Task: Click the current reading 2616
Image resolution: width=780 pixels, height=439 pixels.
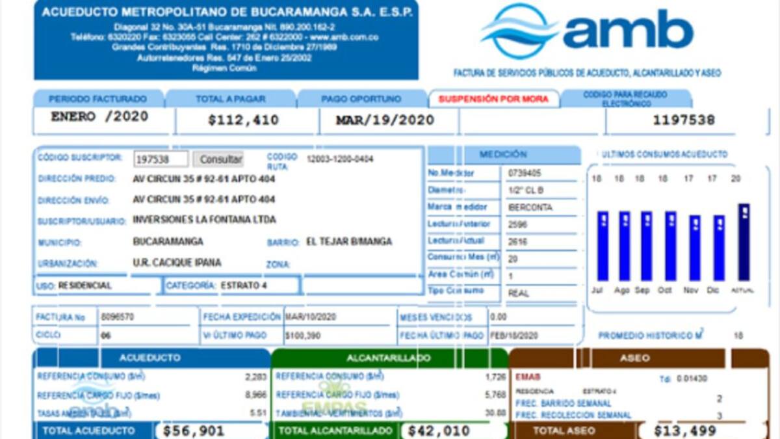Action: (x=518, y=241)
